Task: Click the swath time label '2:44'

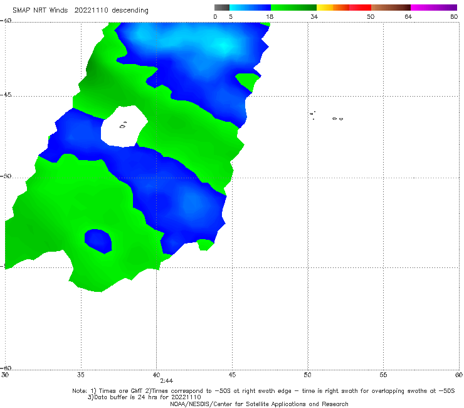Action: click(x=167, y=381)
